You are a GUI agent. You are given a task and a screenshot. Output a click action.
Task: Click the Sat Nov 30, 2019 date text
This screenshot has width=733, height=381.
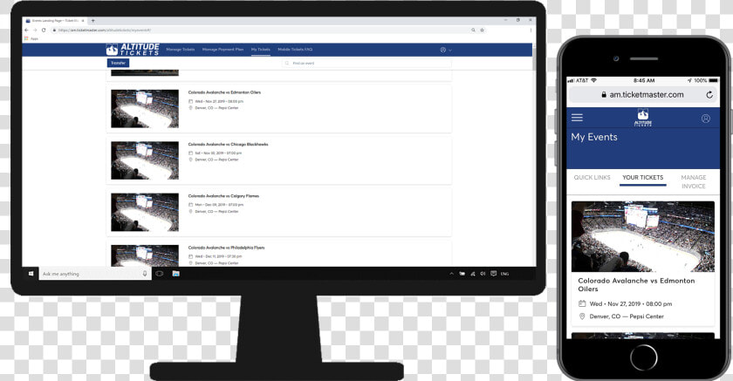(218, 153)
